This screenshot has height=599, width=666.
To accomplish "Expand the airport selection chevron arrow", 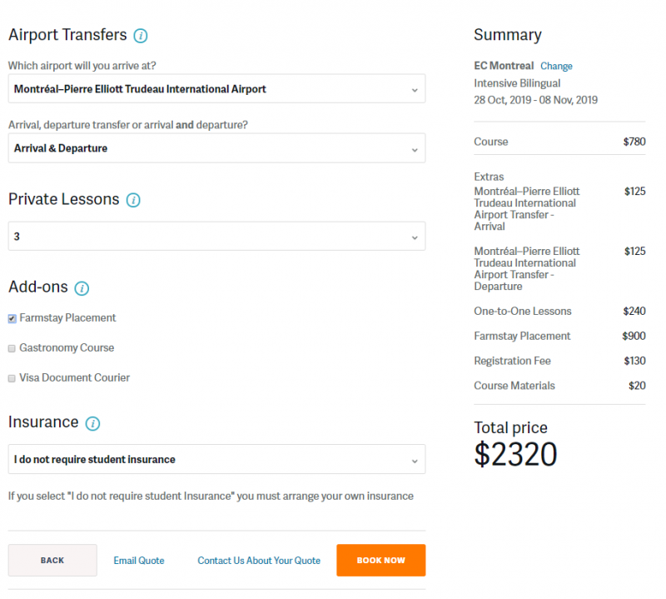I will 414,88.
